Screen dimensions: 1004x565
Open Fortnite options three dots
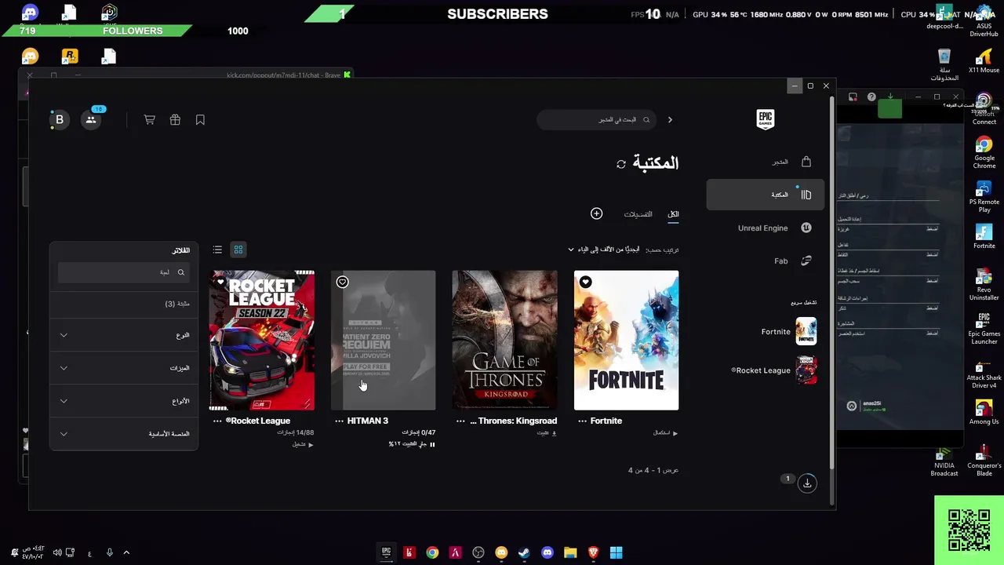582,421
